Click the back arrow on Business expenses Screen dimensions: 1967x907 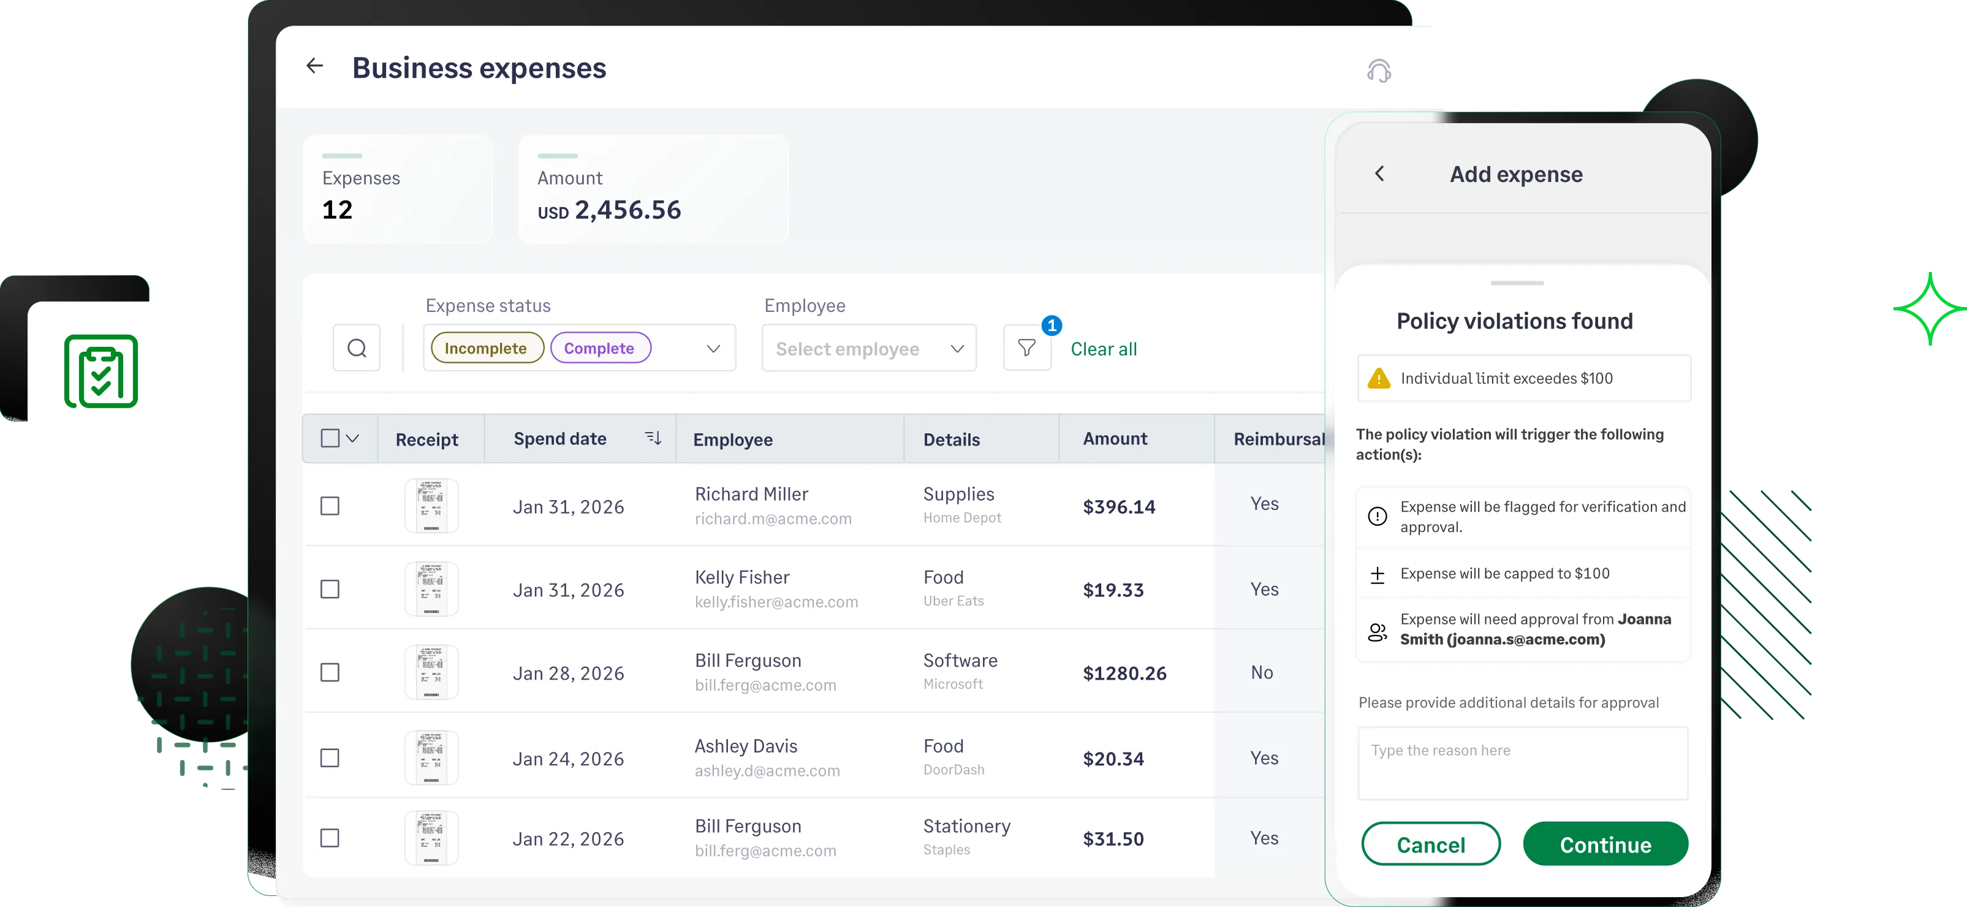coord(314,66)
